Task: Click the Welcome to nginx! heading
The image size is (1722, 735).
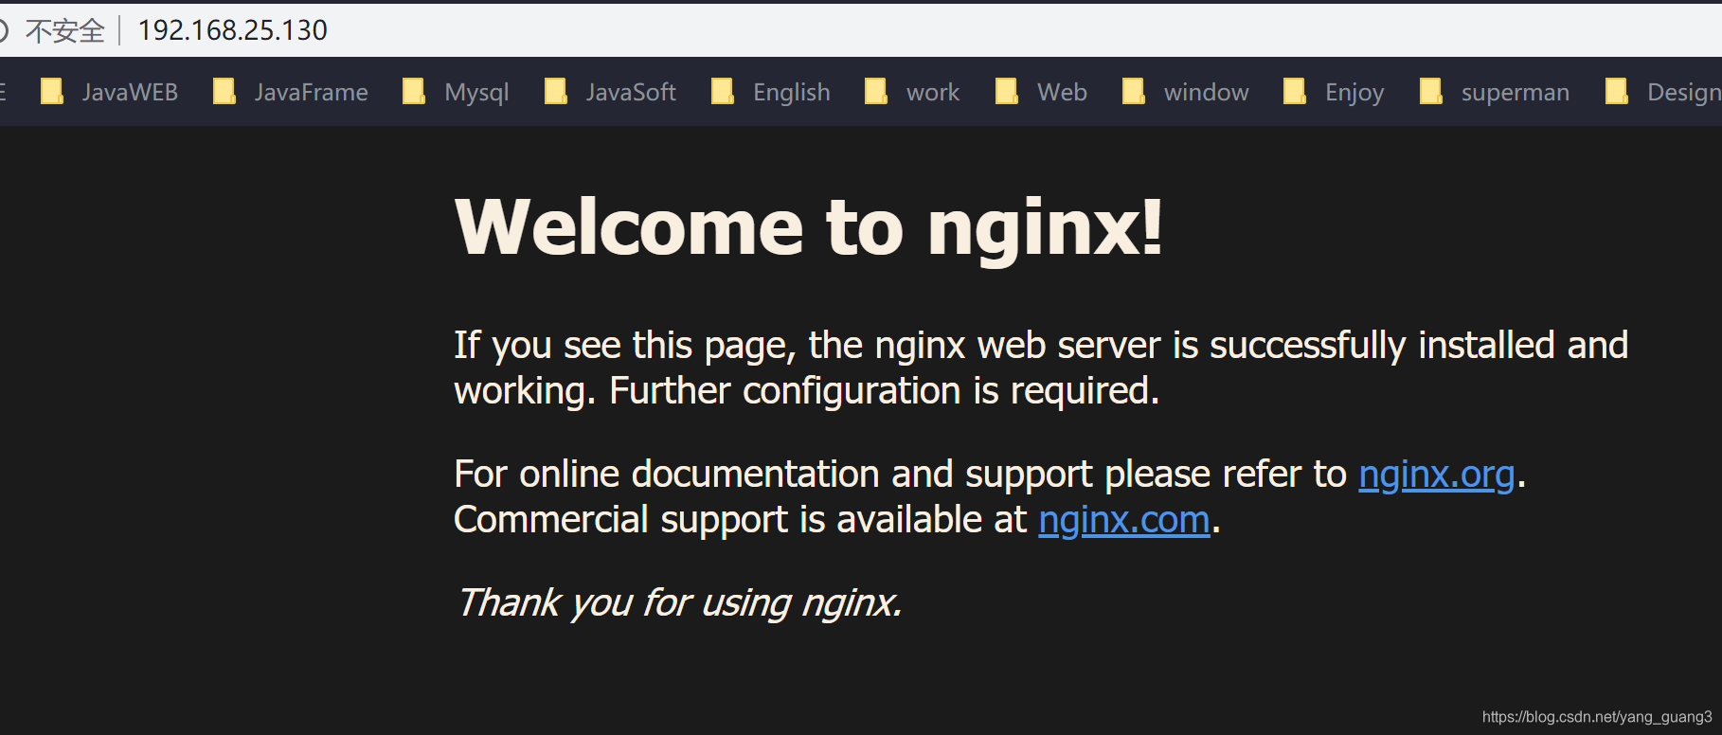Action: [x=809, y=227]
